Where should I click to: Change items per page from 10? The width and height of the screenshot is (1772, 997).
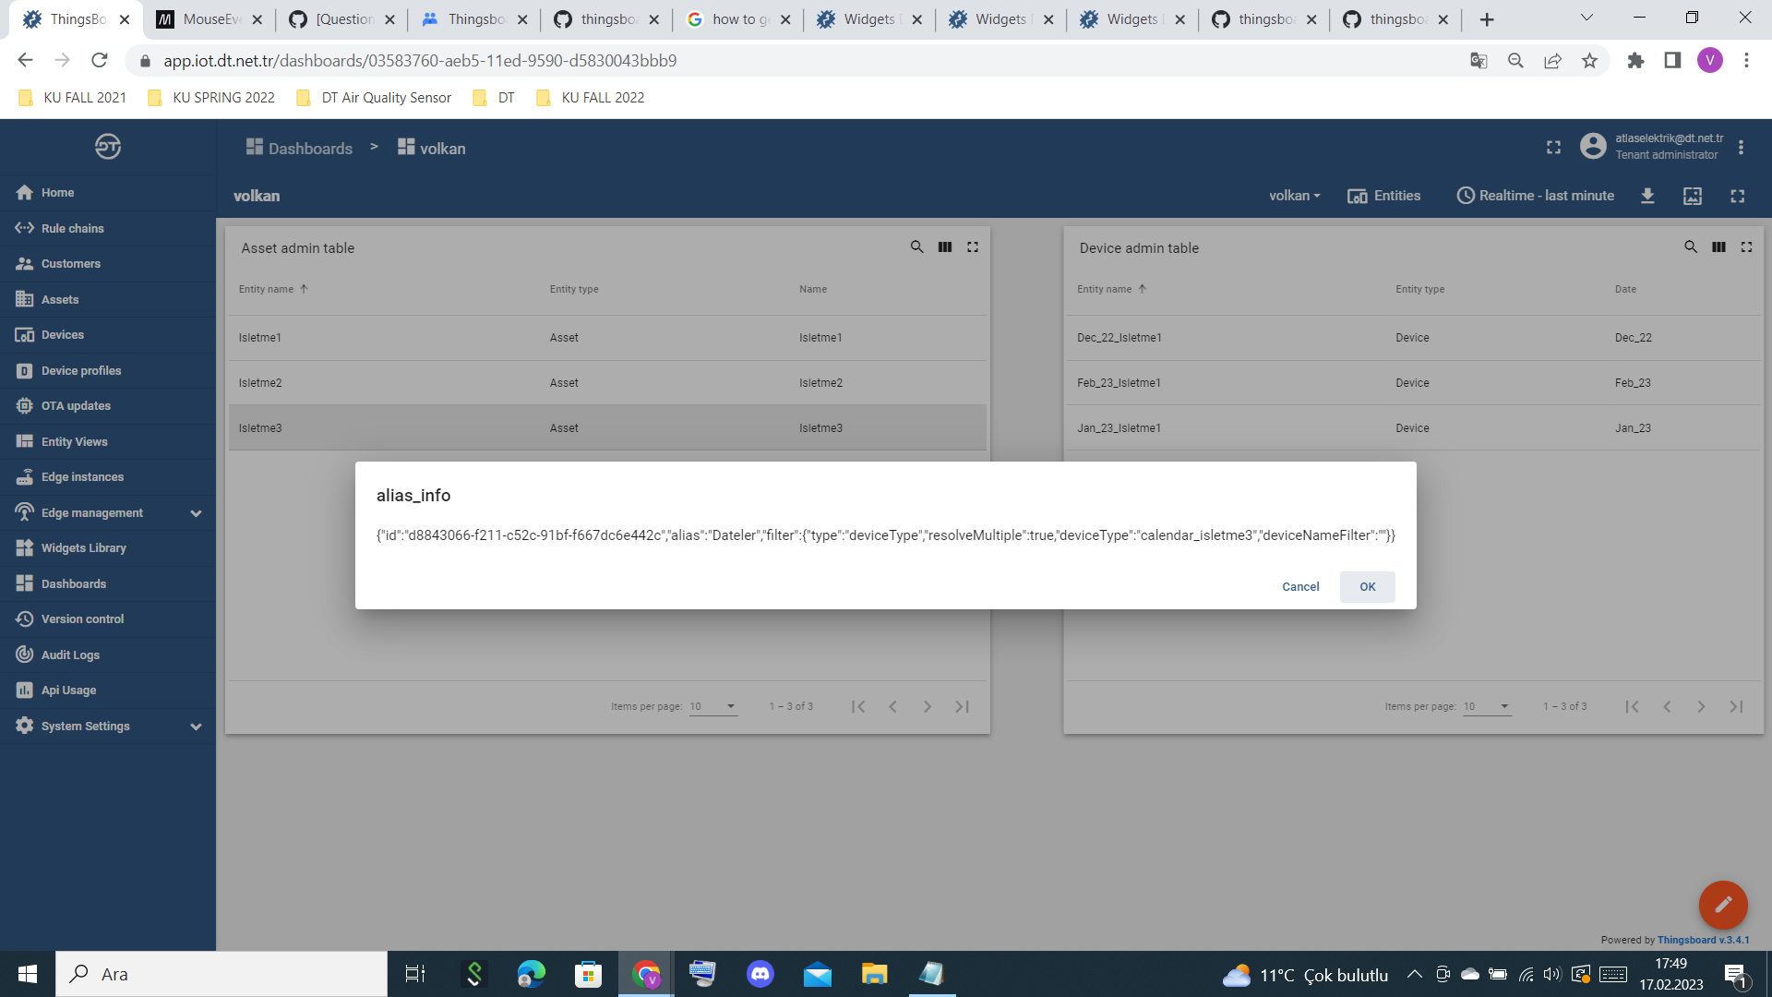[712, 705]
